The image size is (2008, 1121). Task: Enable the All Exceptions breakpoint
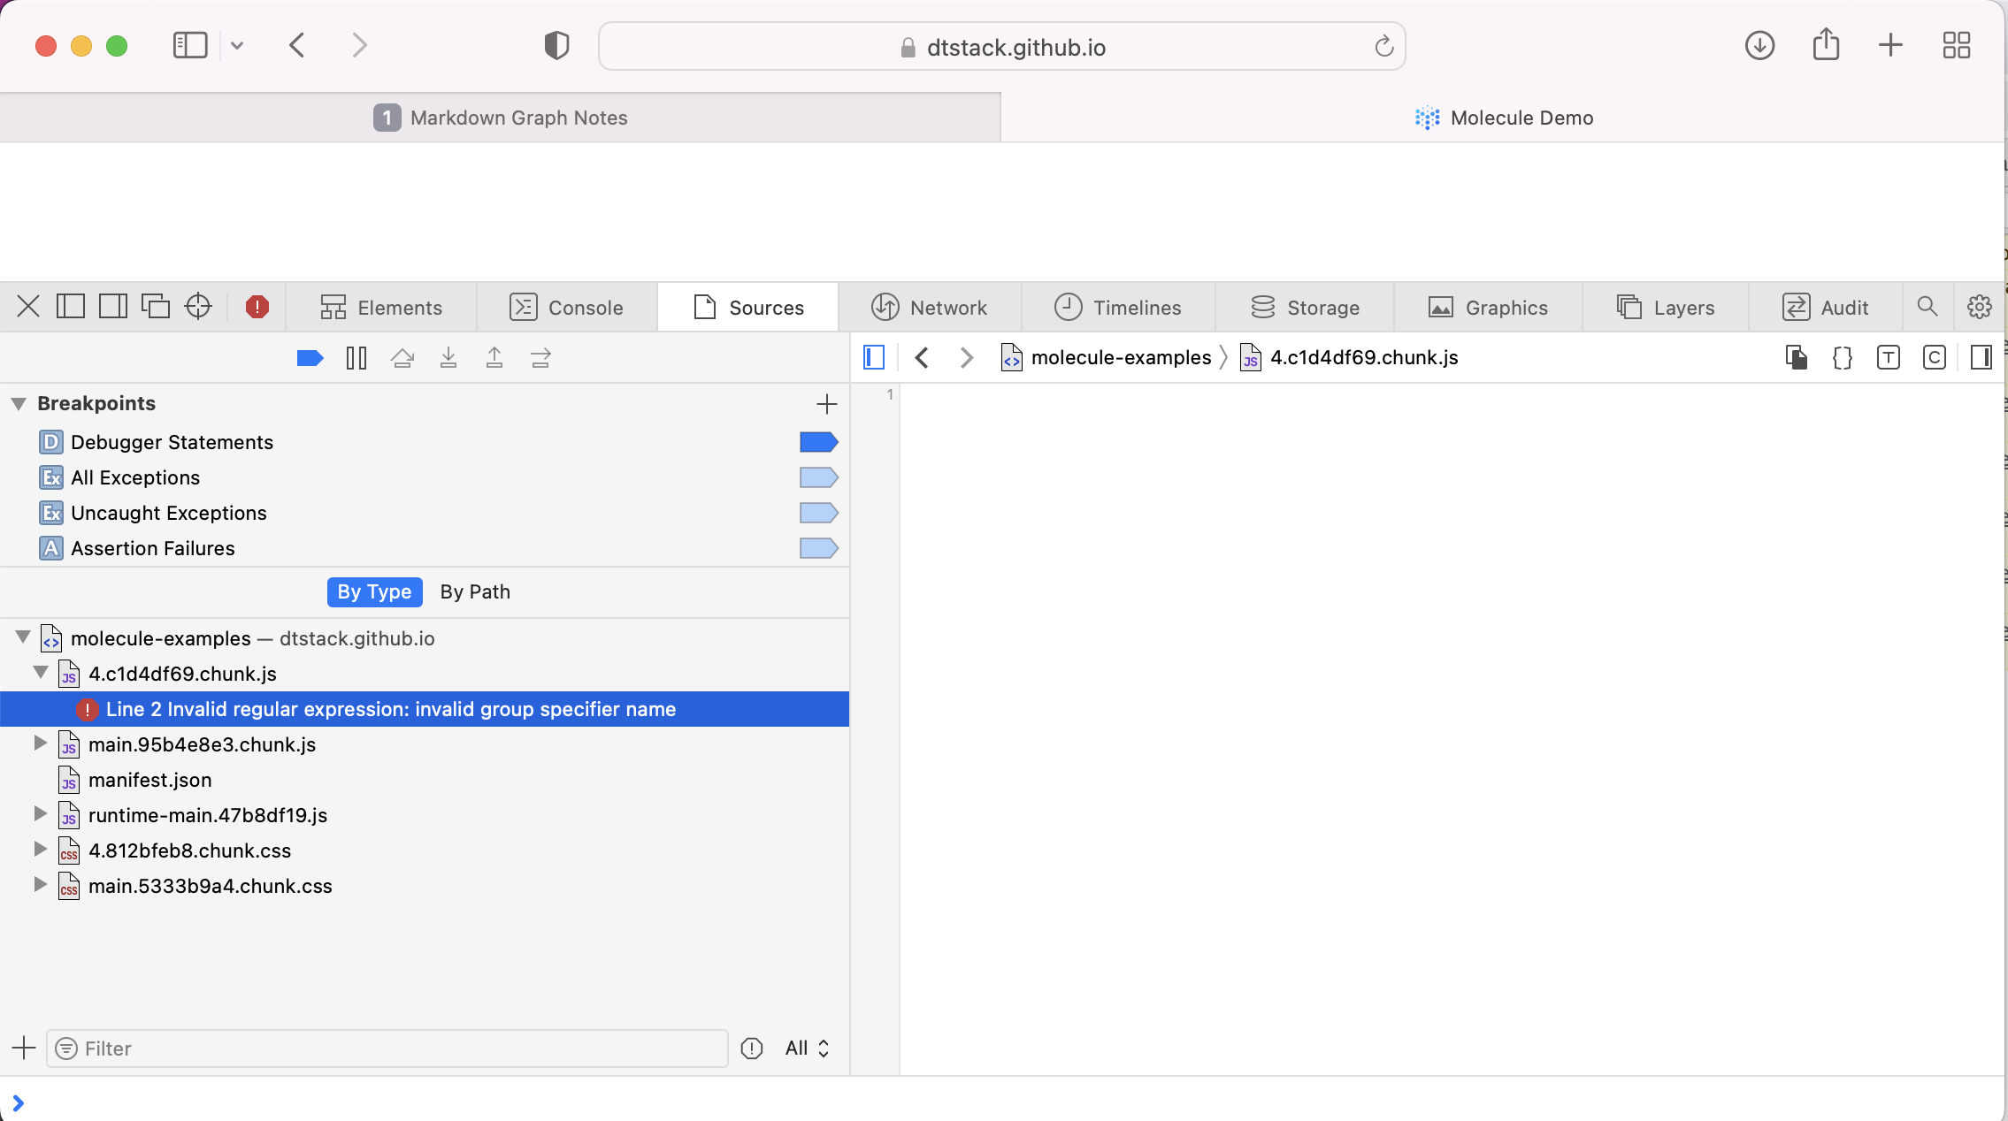pos(818,477)
